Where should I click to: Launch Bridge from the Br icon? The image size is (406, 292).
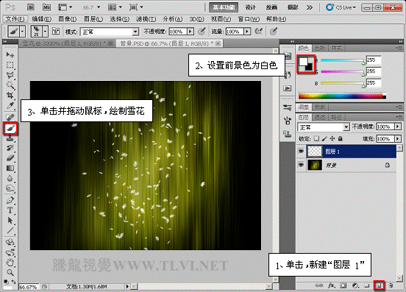pos(31,7)
